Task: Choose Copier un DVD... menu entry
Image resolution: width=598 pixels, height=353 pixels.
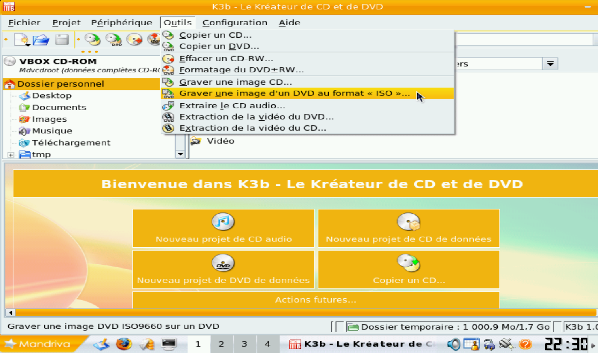Action: [x=307, y=46]
